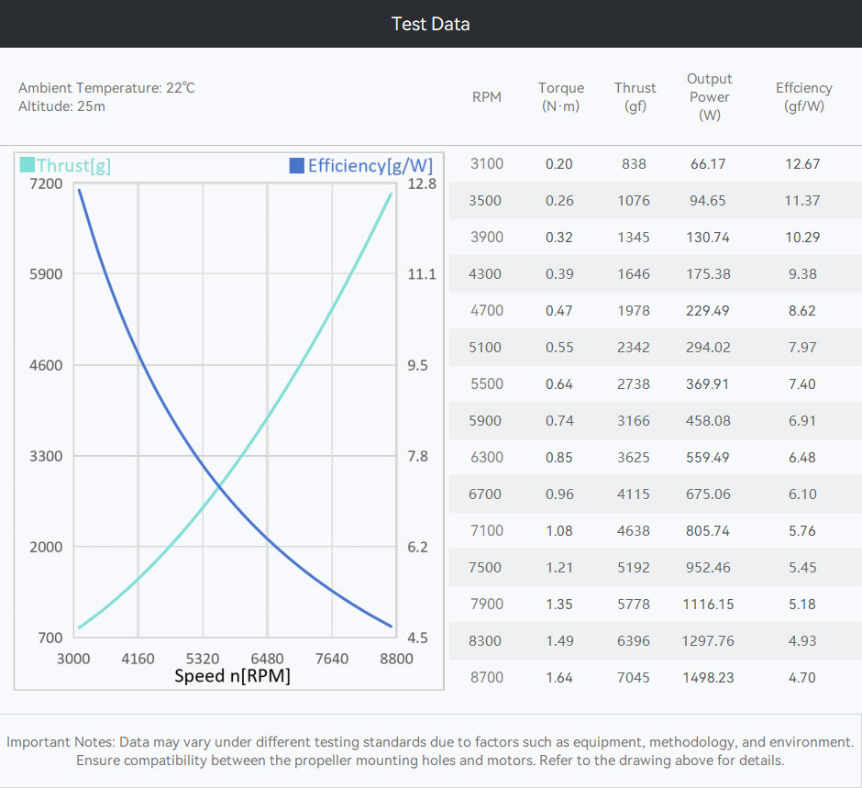Viewport: 862px width, 788px height.
Task: Select the 7900 RPM cell
Action: 487,604
